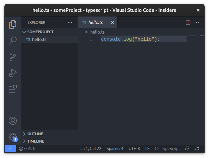This screenshot has height=158, width=209.
Task: Expand the TIMELINE section
Action: (49, 141)
